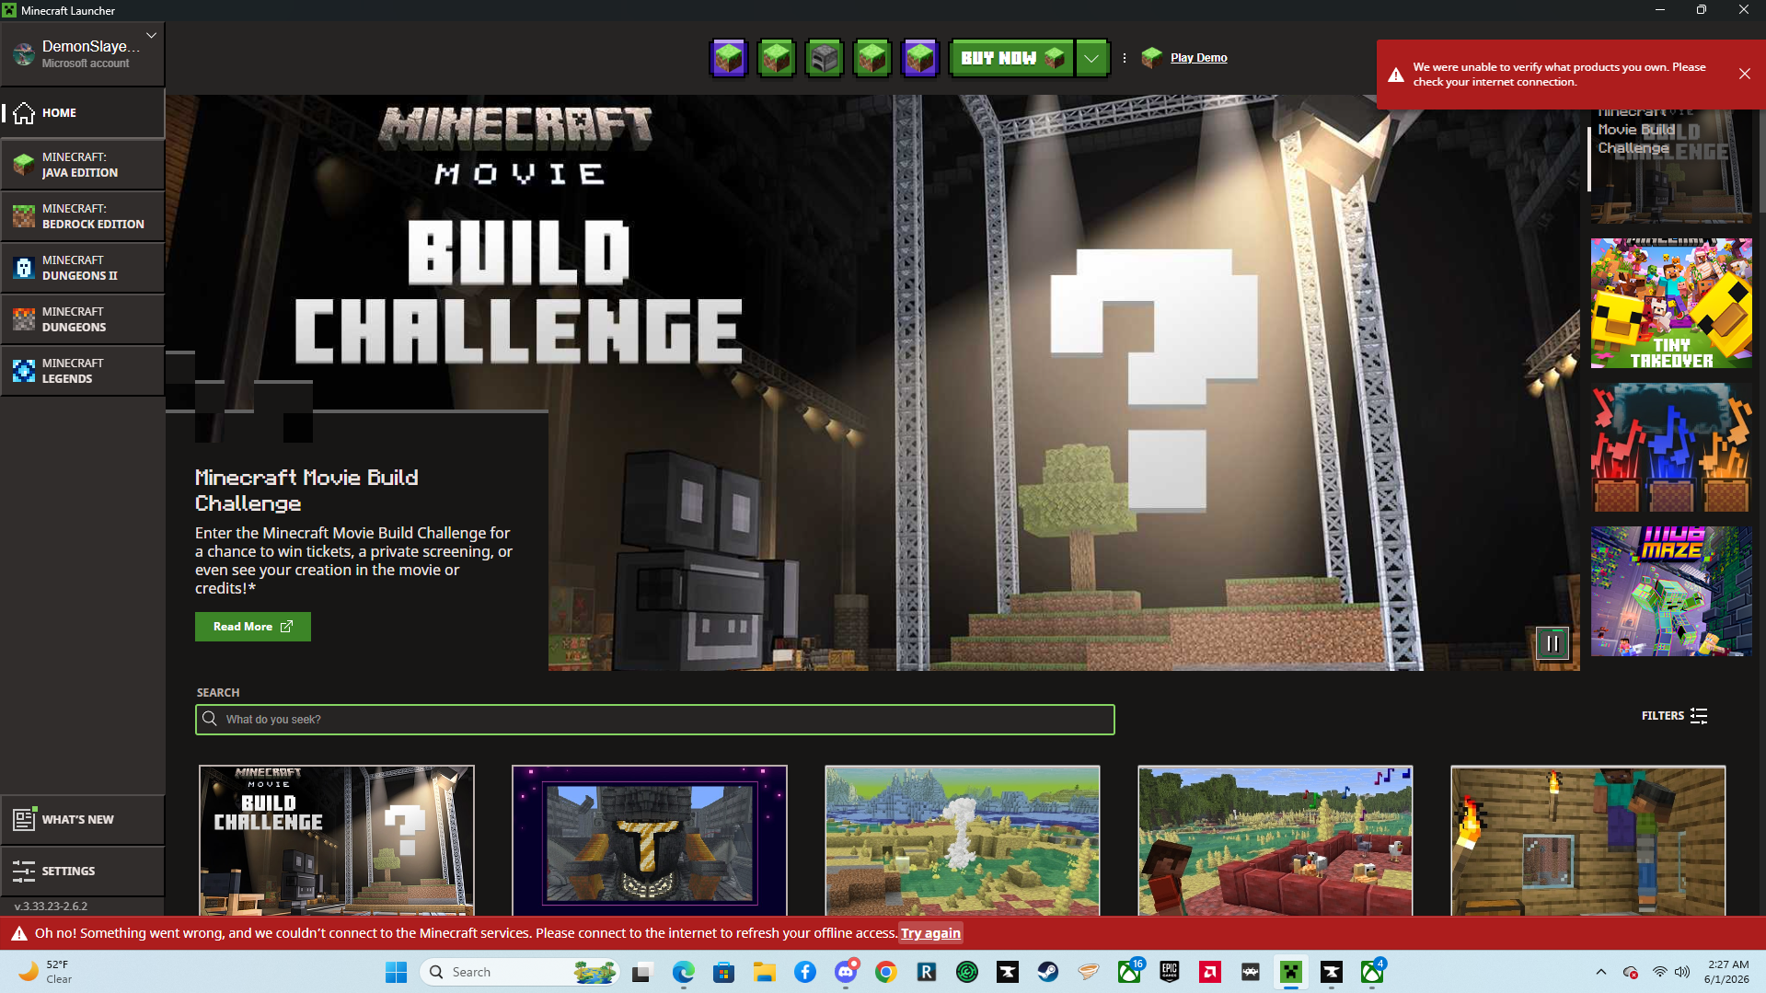Select the furnace block icon in top bar
This screenshot has width=1766, height=993.
(x=824, y=58)
